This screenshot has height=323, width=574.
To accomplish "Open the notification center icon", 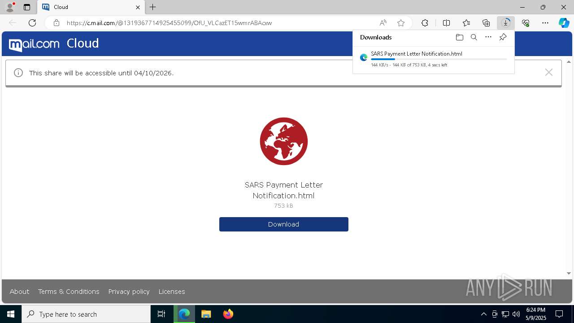I will 559,314.
